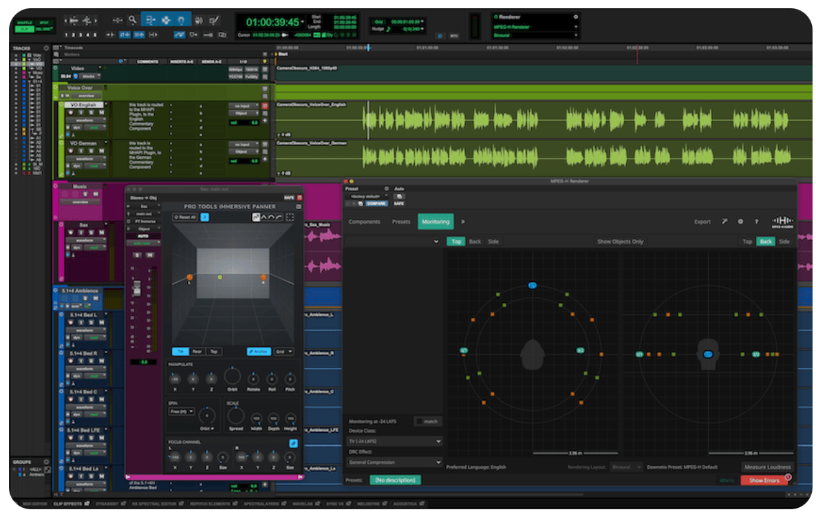Click the panner channel volume fader
This screenshot has height=512, width=816.
[137, 288]
